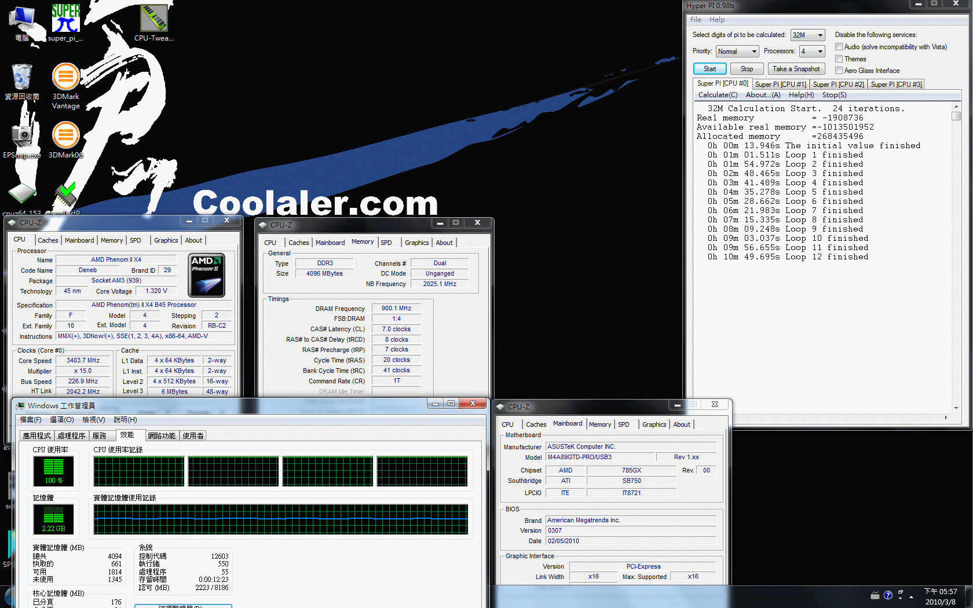Open Task Manager 檢視(V) menu
973x608 pixels.
point(94,420)
